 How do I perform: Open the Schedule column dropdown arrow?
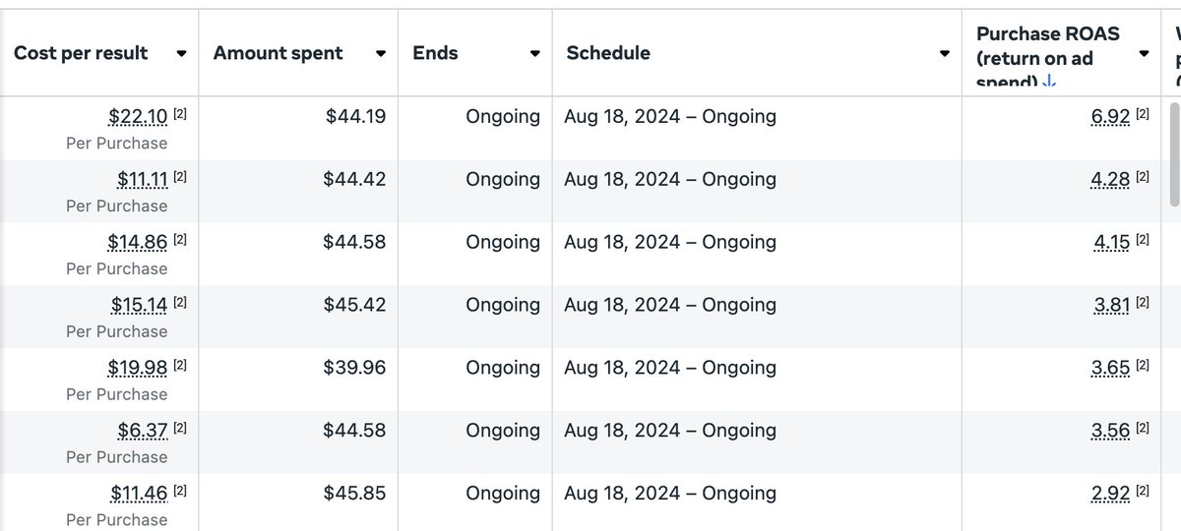pos(945,54)
